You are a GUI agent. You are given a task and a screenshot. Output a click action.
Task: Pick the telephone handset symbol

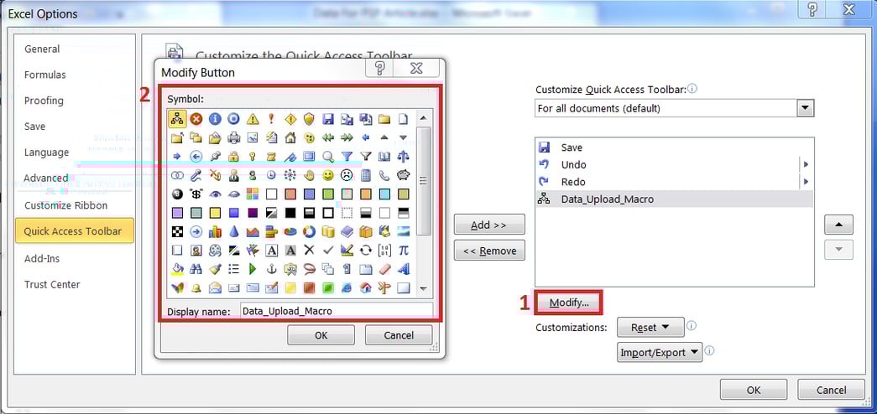[x=384, y=175]
